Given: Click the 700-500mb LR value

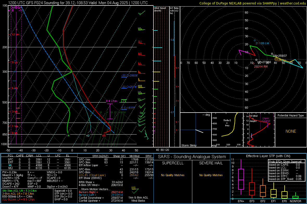Looking at the screenshot, I should coord(18,199).
